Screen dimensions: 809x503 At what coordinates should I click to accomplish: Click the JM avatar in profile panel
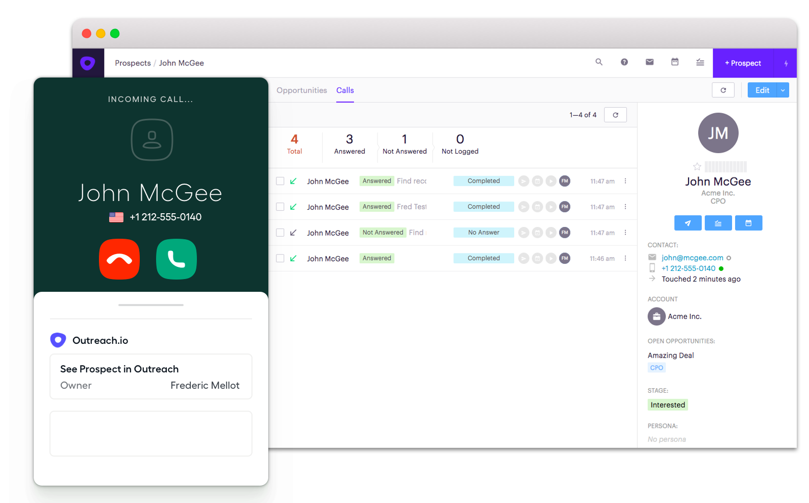(718, 133)
